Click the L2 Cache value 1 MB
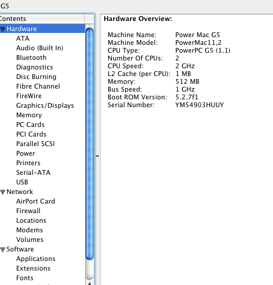Image resolution: width=273 pixels, height=285 pixels. coord(183,74)
